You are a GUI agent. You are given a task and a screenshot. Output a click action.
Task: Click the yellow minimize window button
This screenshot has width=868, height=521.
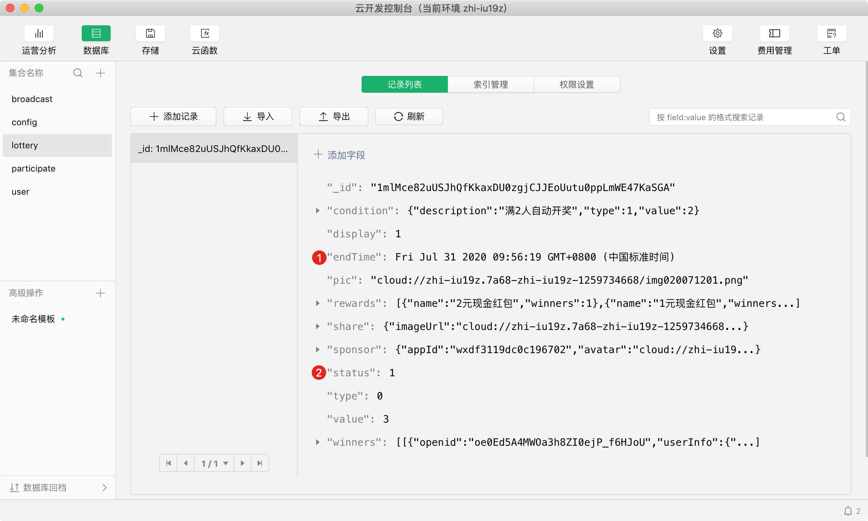25,8
